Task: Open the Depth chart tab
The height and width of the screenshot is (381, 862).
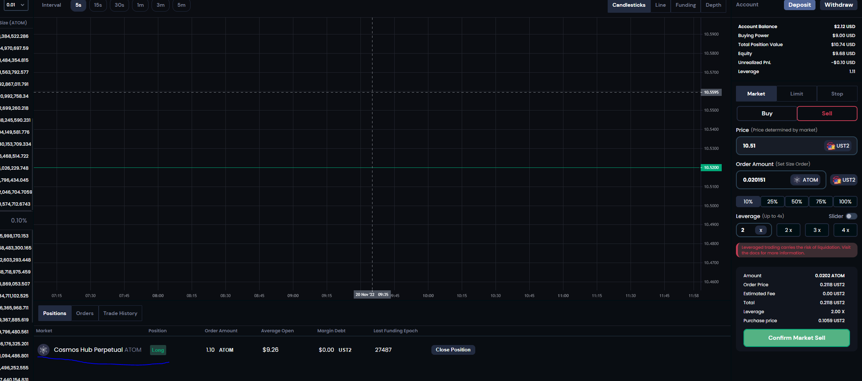Action: point(713,5)
